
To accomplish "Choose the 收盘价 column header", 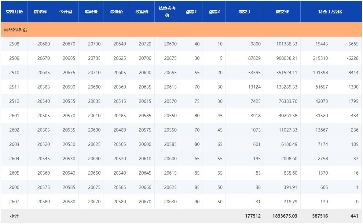I will tap(142, 12).
